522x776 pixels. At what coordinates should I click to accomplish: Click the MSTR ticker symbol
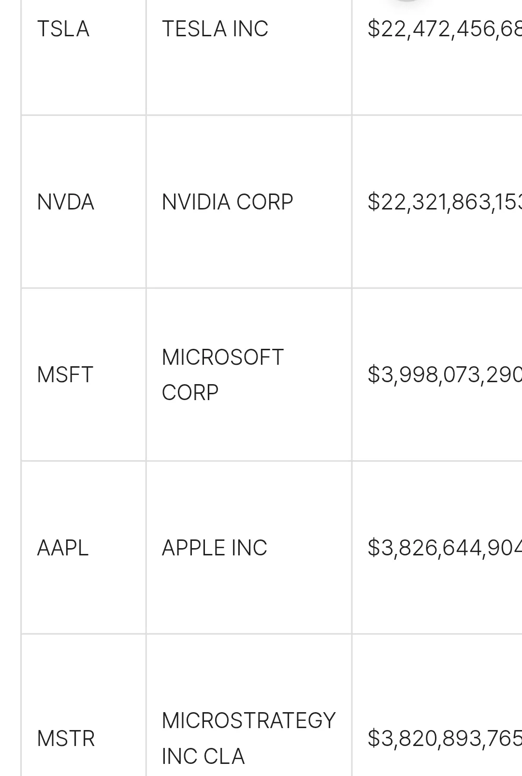pos(66,739)
